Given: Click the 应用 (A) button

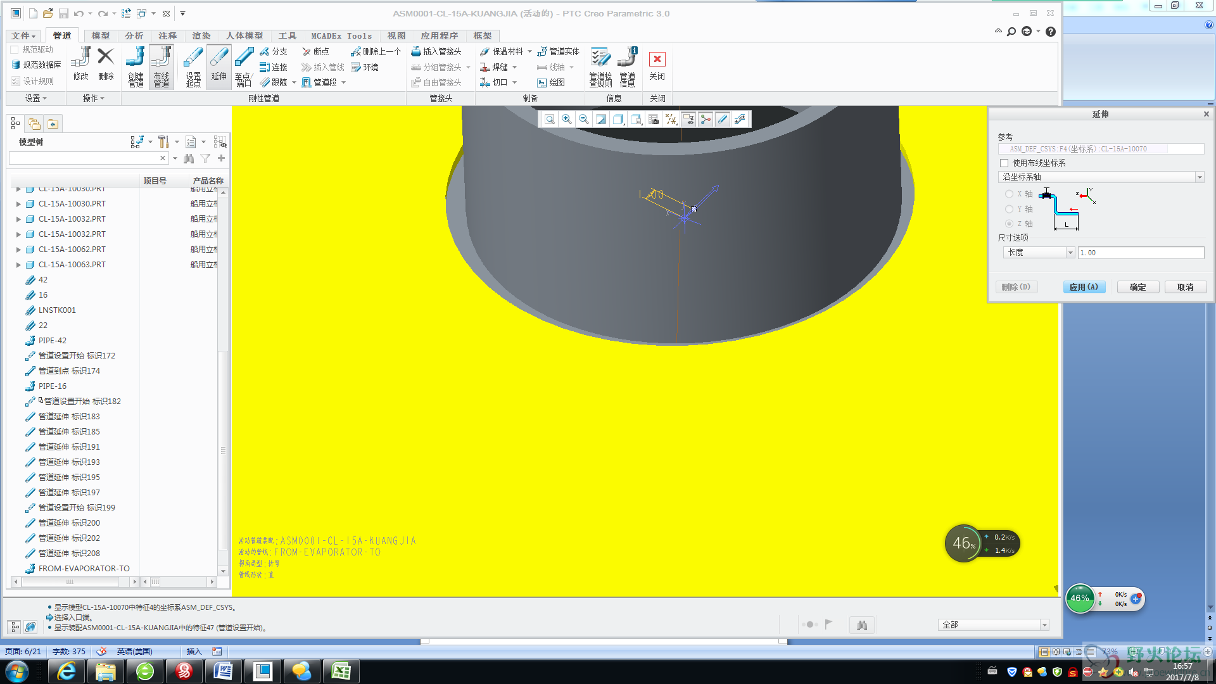Looking at the screenshot, I should 1084,287.
